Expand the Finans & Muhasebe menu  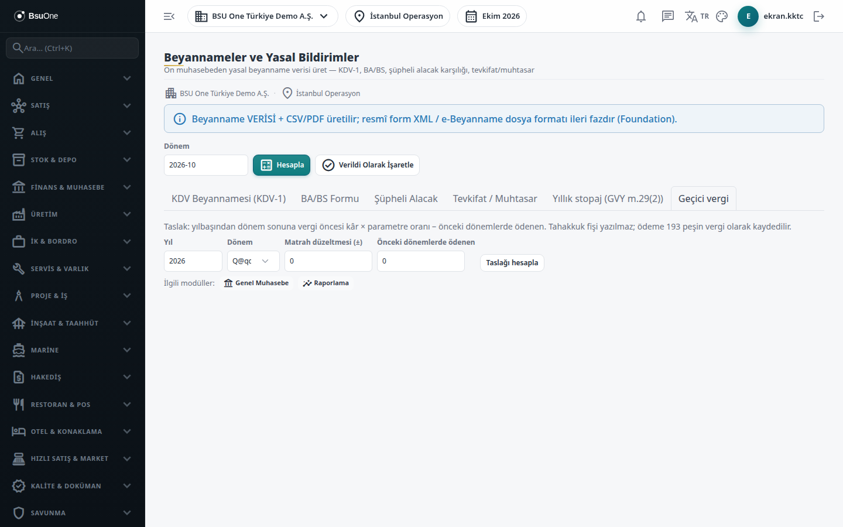73,187
